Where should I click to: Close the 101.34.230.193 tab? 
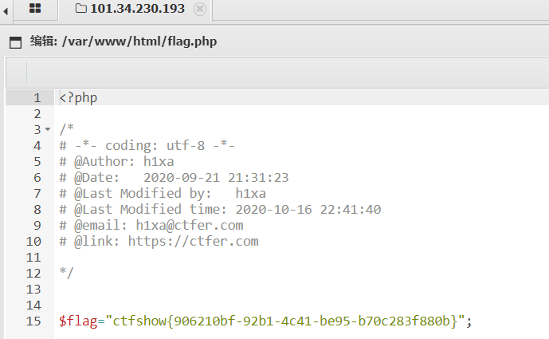click(x=200, y=9)
